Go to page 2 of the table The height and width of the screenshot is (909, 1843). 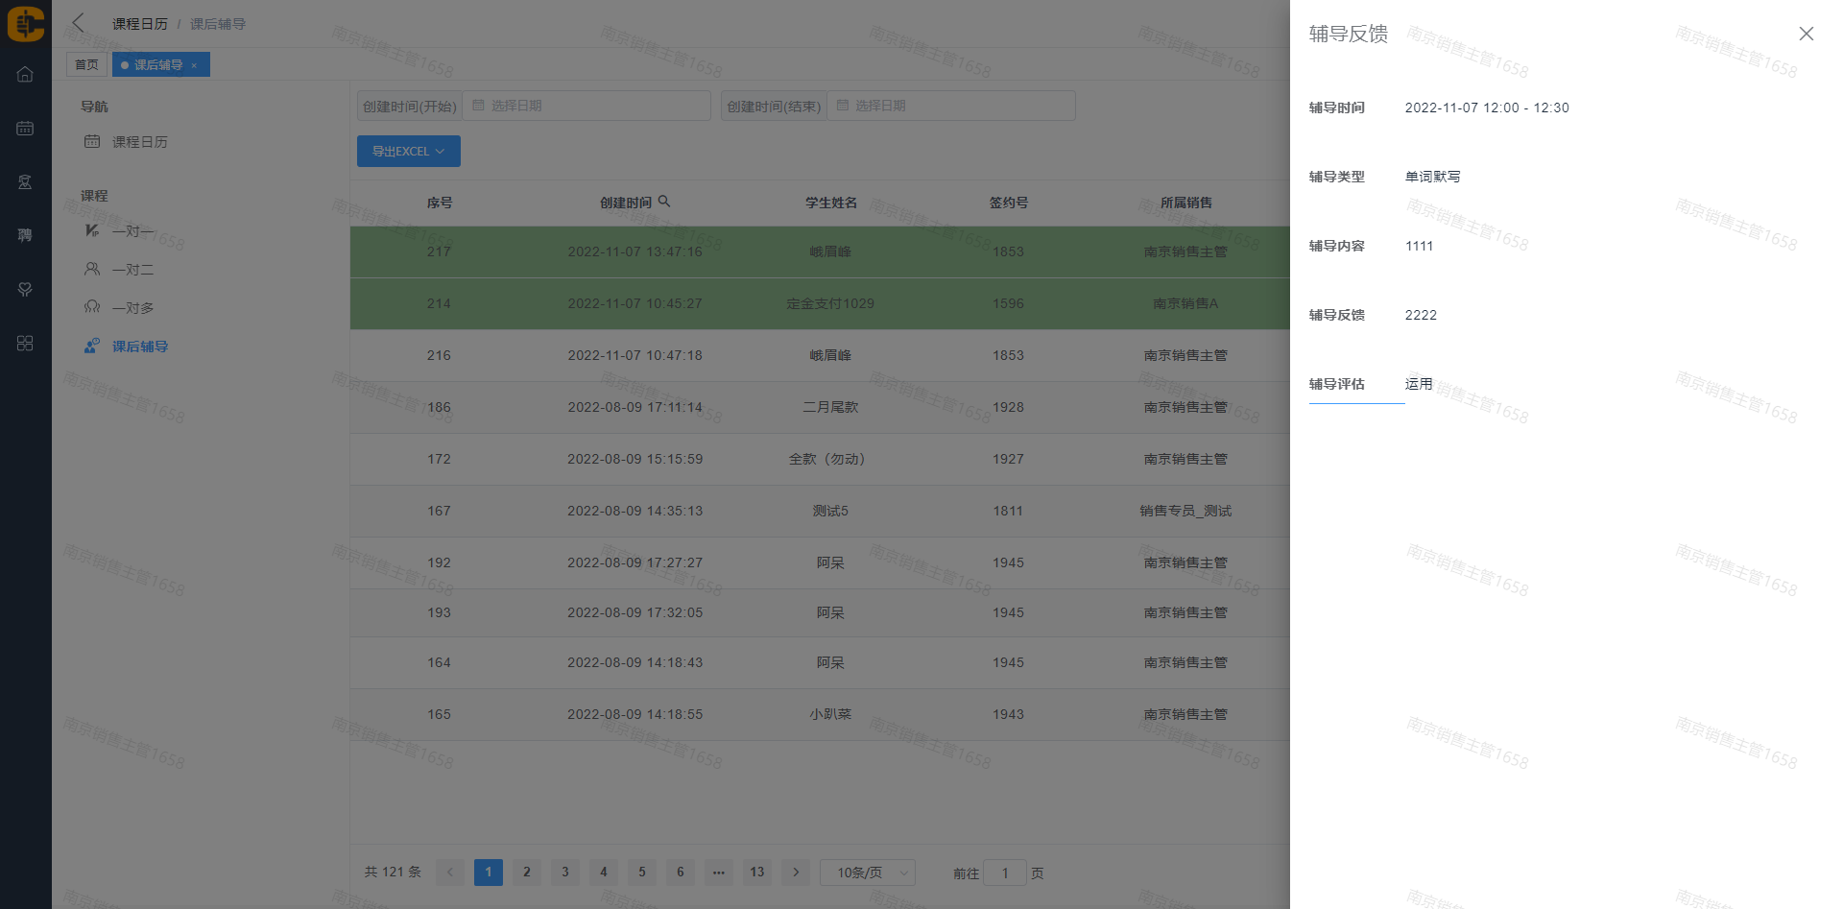[526, 873]
